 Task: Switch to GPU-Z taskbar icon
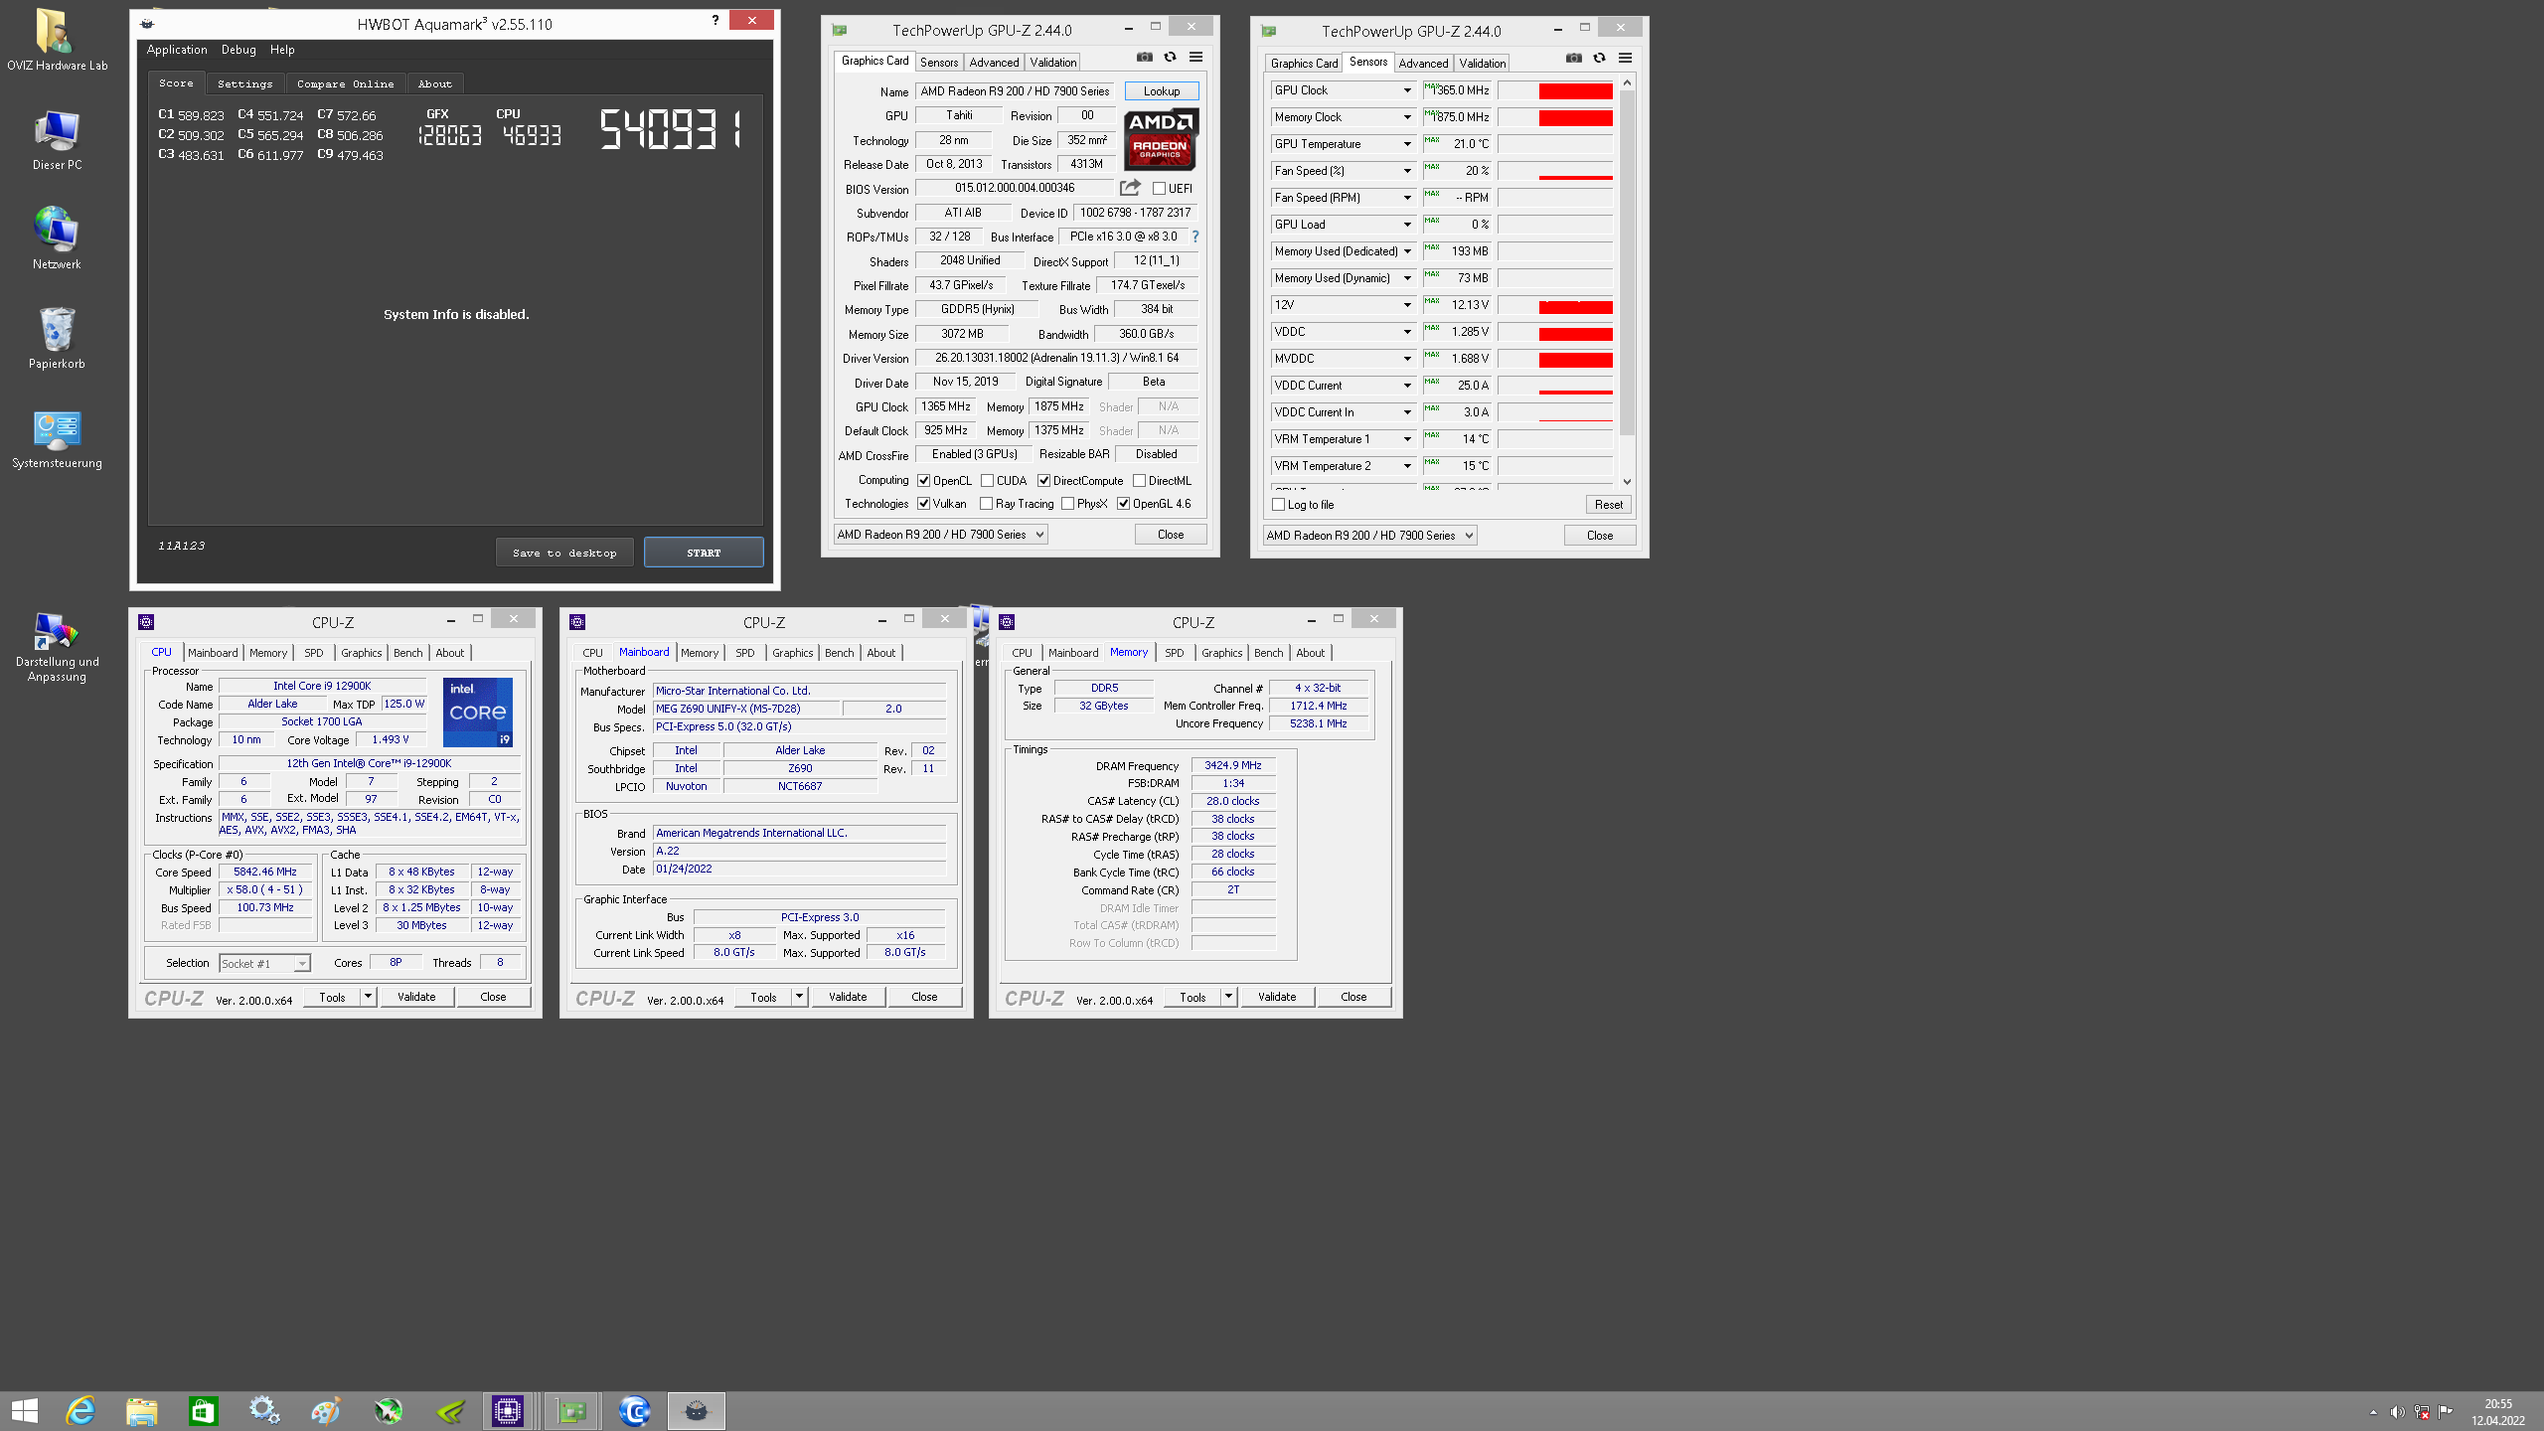(572, 1411)
